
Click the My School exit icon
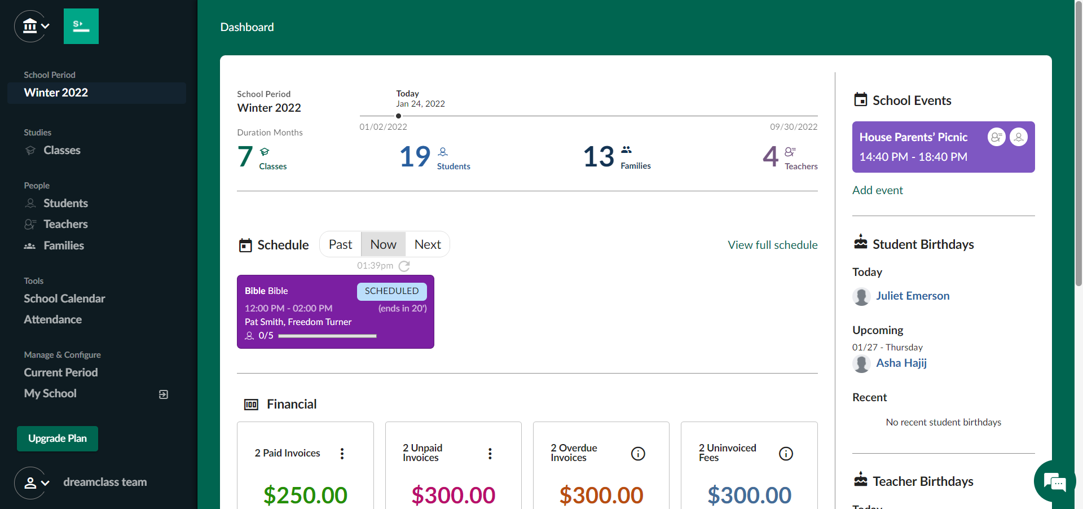click(164, 394)
